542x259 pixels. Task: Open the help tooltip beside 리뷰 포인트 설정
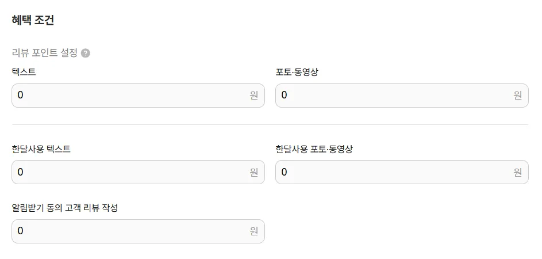[86, 54]
